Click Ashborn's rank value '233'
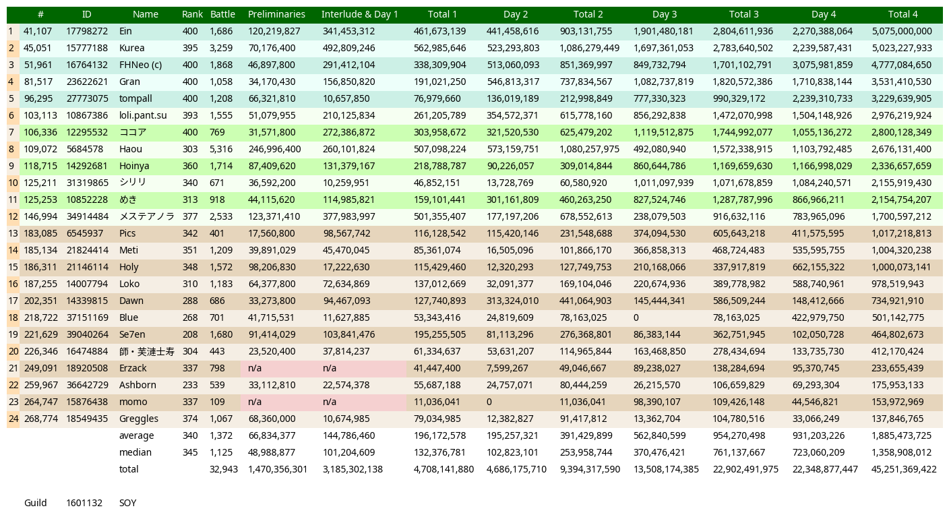This screenshot has width=949, height=519. [x=190, y=385]
